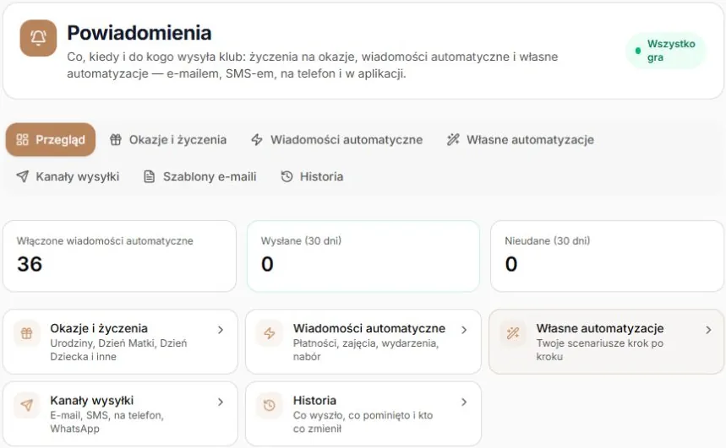This screenshot has height=448, width=726.
Task: Click the bell notifications header icon
Action: [38, 38]
